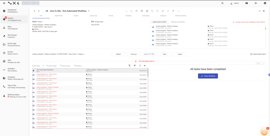This screenshot has height=136, width=270.
Task: Click the Close Workflow button
Action: pos(208,76)
